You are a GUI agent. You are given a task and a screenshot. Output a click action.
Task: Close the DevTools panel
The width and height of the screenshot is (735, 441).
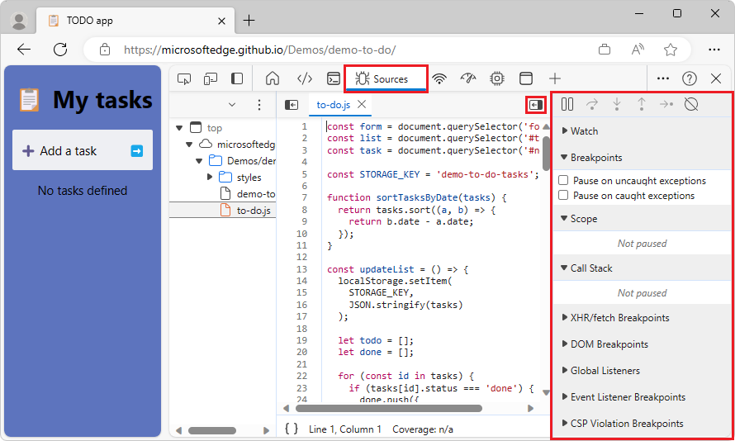point(716,78)
